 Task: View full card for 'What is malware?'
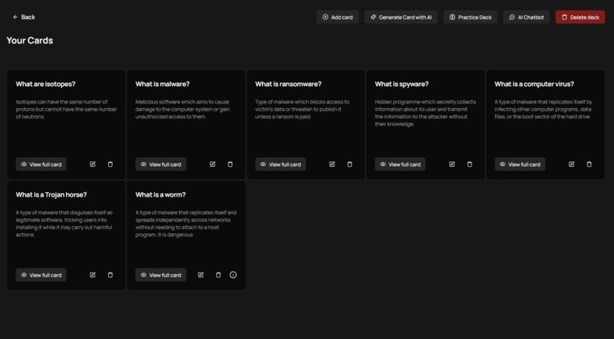pos(161,165)
